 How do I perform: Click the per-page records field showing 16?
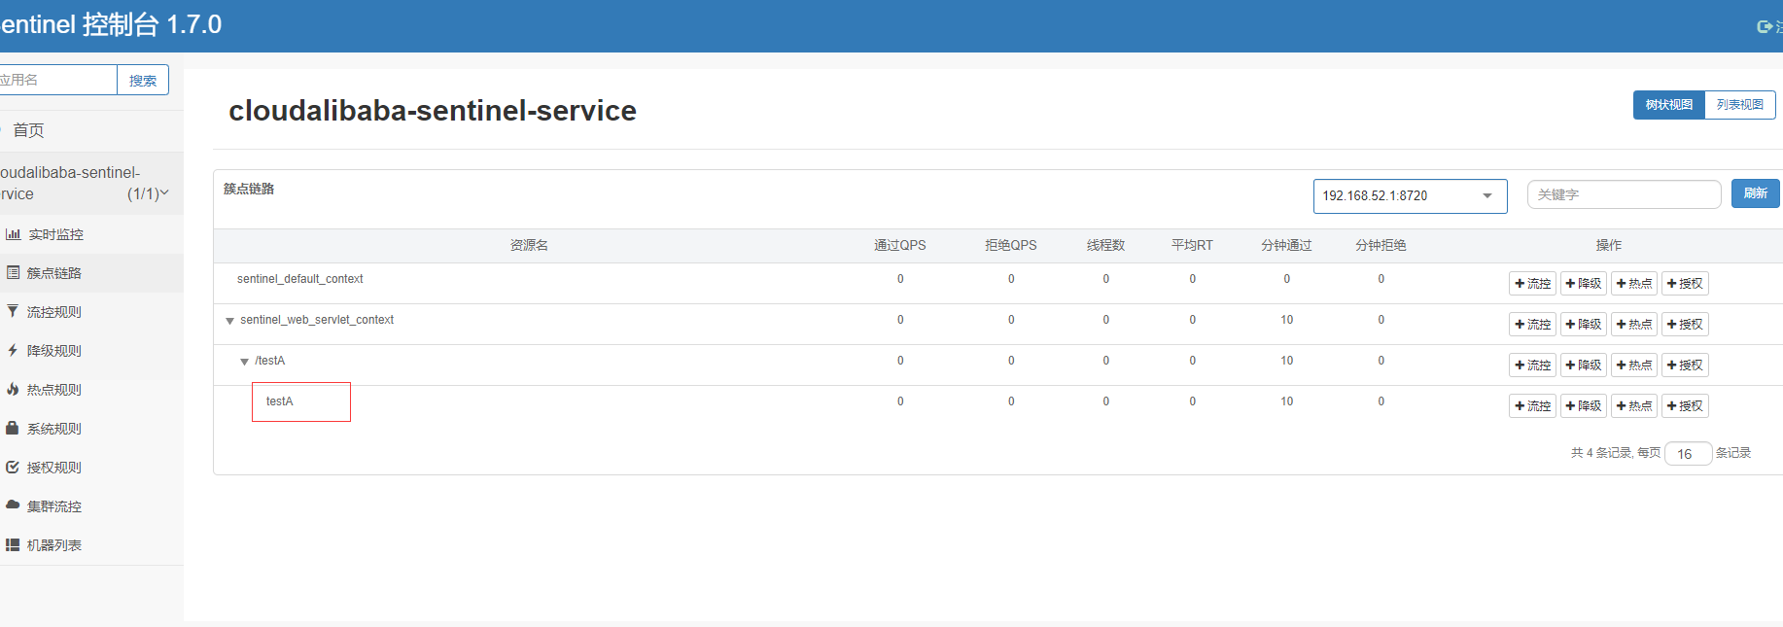click(1688, 453)
